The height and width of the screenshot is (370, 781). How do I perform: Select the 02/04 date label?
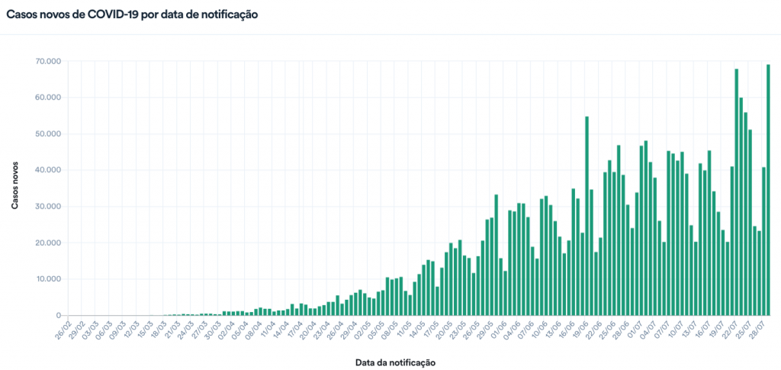(x=225, y=332)
